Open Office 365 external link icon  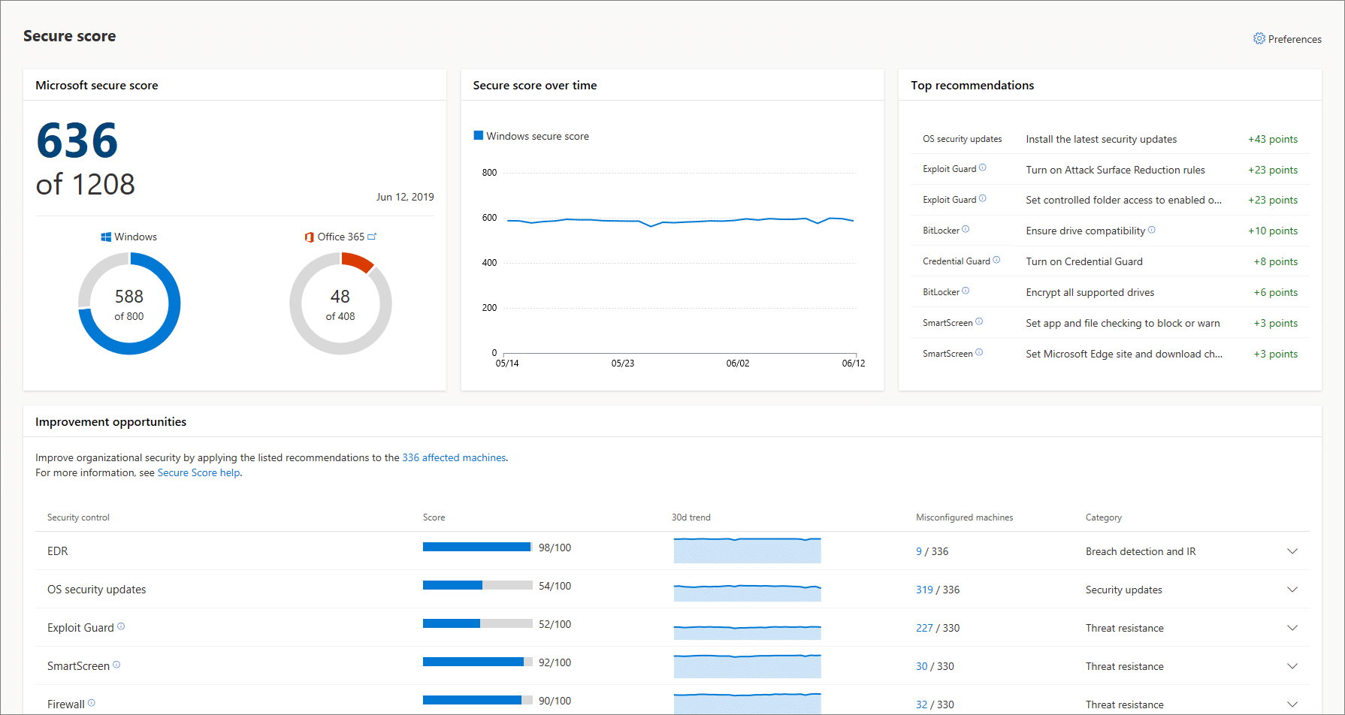tap(373, 236)
